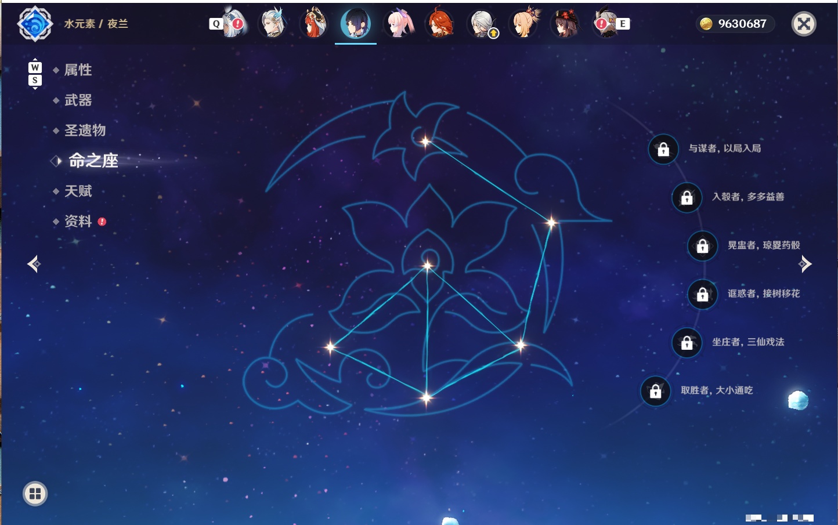The image size is (838, 525).
Task: Open locked constellation 诓惑者, 接树移花
Action: 703,294
